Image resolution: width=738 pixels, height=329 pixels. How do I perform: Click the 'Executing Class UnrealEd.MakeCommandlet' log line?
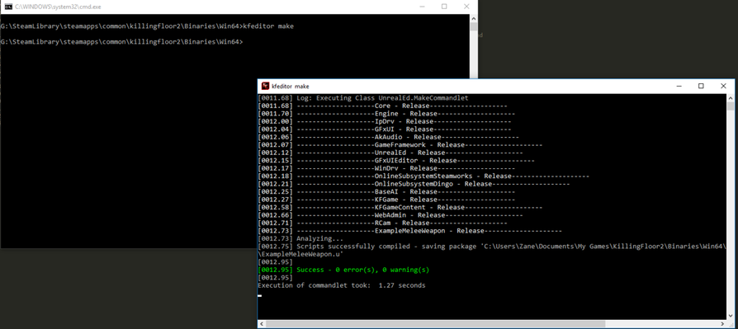363,98
